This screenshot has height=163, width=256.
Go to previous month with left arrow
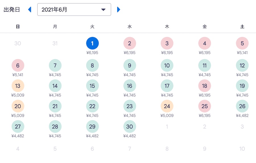tap(30, 9)
